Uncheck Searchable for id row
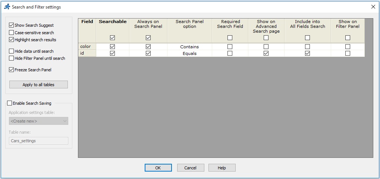 click(113, 53)
